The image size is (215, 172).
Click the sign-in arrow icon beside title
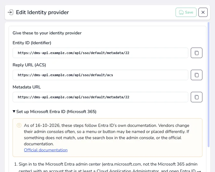[x=10, y=12]
